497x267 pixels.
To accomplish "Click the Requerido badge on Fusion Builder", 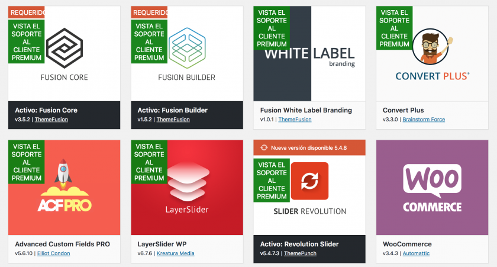I will (149, 12).
